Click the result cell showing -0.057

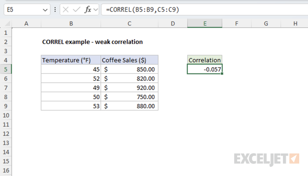(x=205, y=69)
